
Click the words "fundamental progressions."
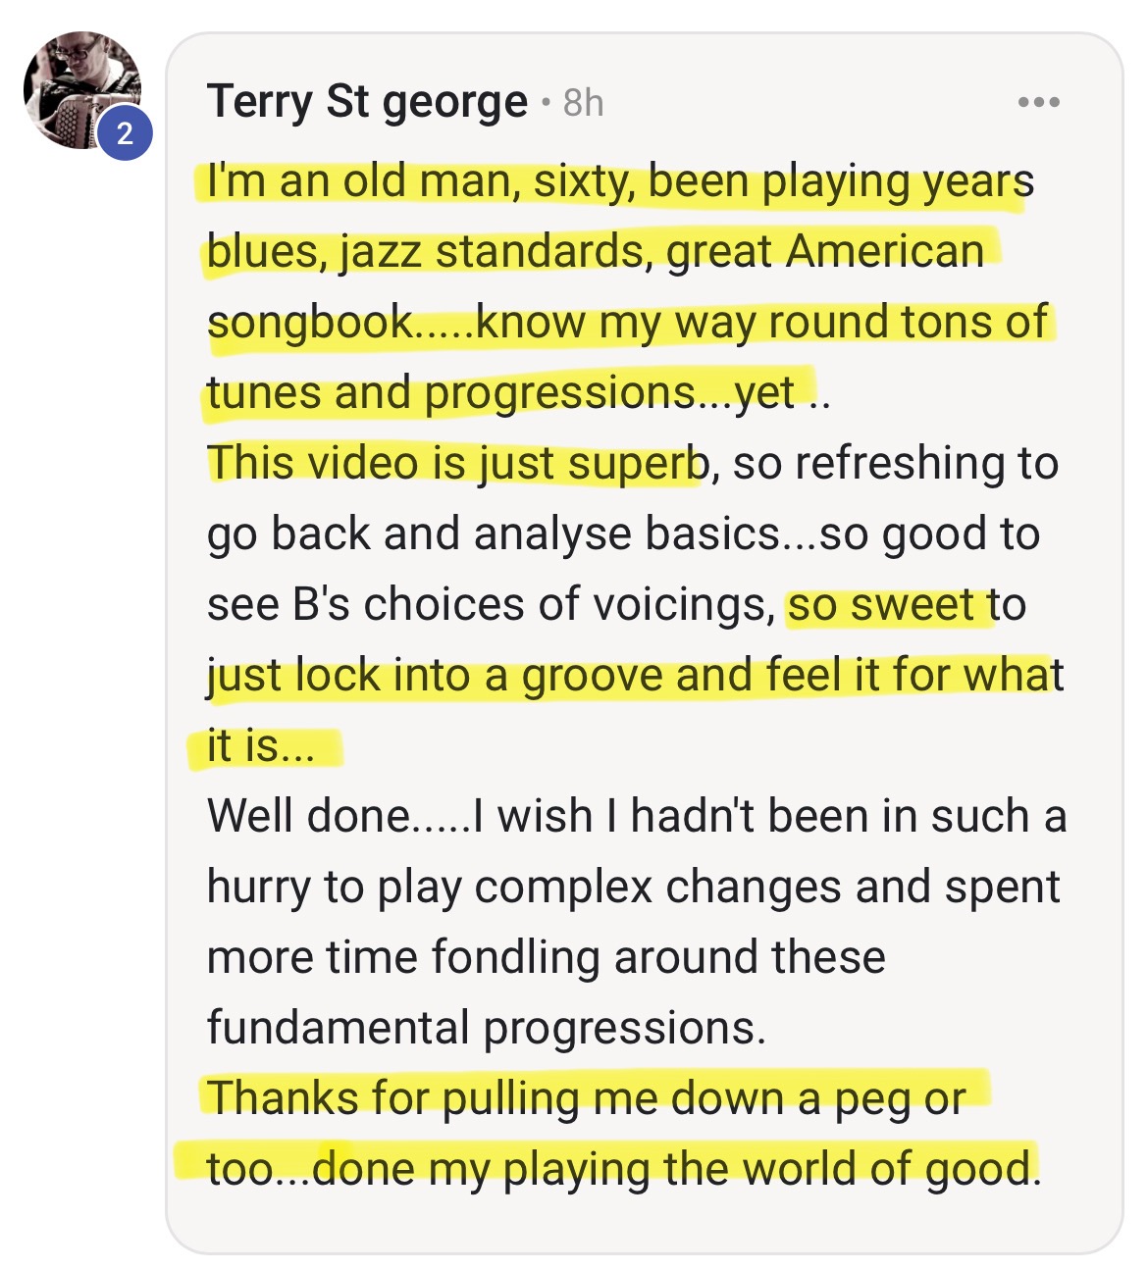[486, 1028]
